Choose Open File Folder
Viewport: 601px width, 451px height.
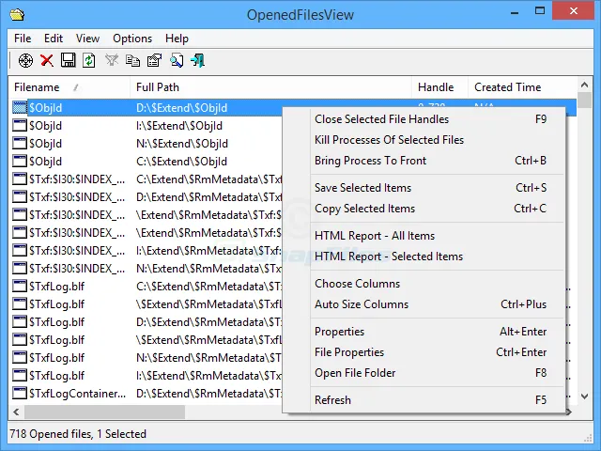click(438, 373)
